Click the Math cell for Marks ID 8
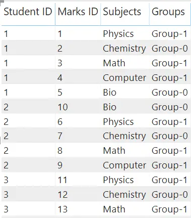The height and width of the screenshot is (218, 191). (114, 151)
